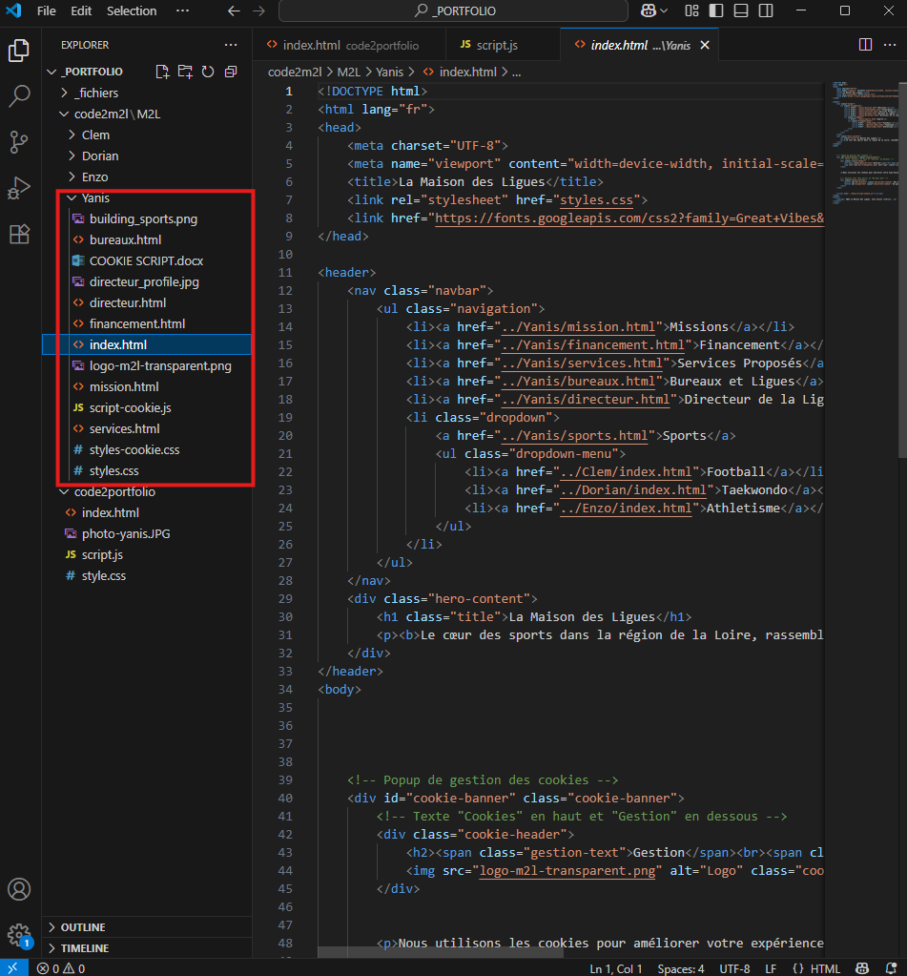
Task: Open the Selection menu
Action: click(x=132, y=10)
